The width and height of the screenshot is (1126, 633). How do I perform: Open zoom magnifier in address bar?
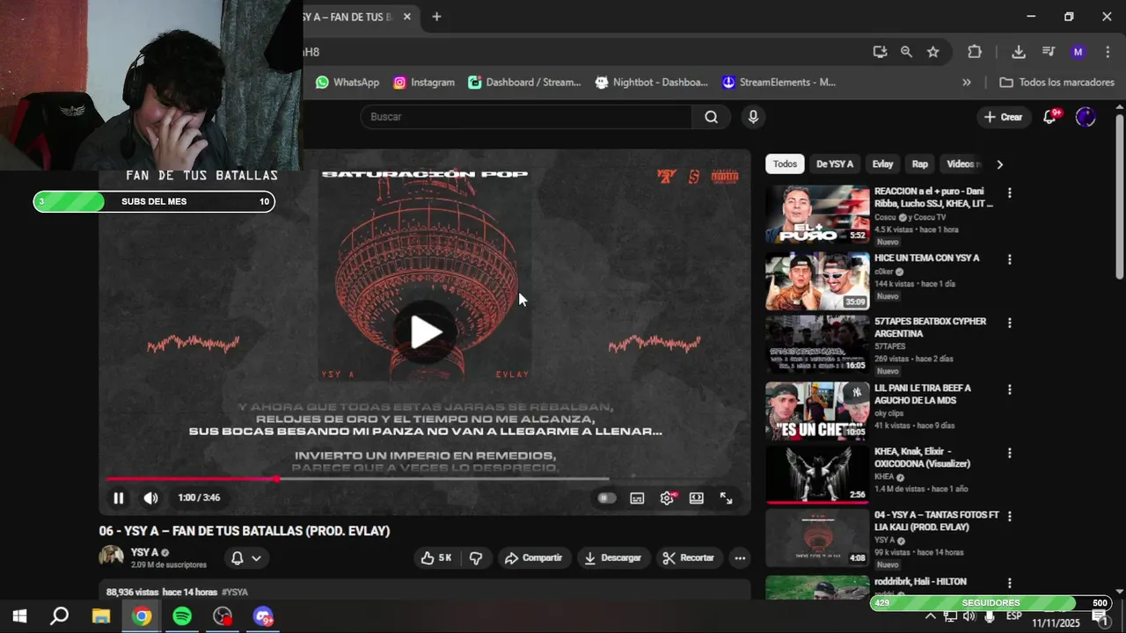[x=906, y=52]
